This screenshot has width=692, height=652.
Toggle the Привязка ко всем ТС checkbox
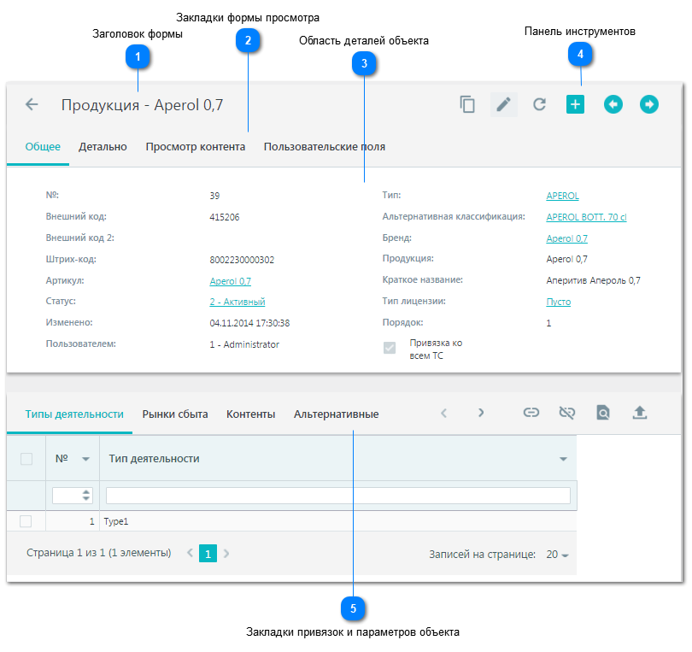[390, 349]
